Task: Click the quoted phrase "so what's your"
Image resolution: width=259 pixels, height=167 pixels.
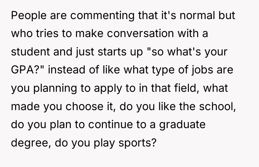Action: pyautogui.click(x=187, y=52)
